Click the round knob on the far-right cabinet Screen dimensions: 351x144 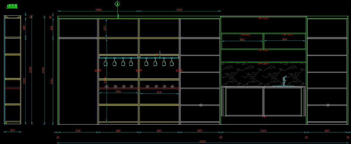coord(328,105)
